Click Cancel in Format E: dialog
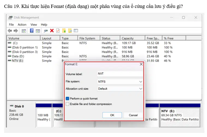Viewport: 207px width, 137px height. tap(133, 115)
